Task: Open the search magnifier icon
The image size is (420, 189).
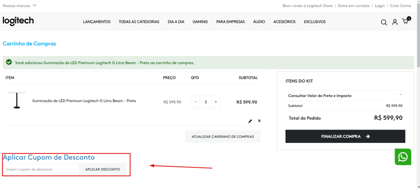Action: pyautogui.click(x=384, y=22)
